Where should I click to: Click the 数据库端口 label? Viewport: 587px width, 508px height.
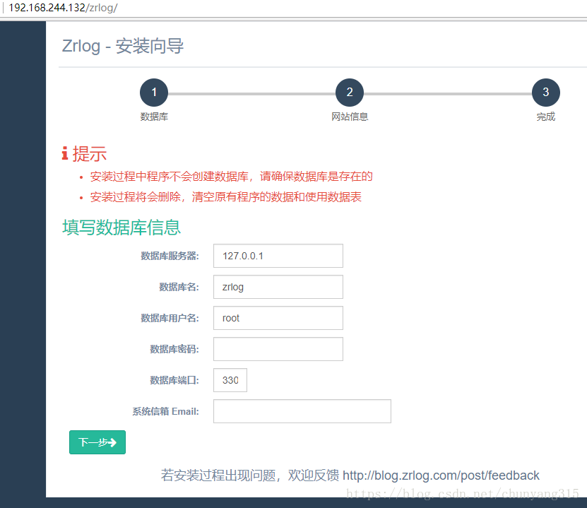tap(174, 380)
